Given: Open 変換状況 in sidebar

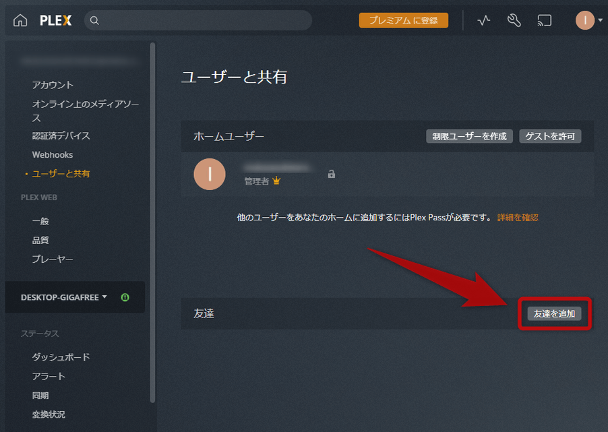Looking at the screenshot, I should tap(49, 414).
